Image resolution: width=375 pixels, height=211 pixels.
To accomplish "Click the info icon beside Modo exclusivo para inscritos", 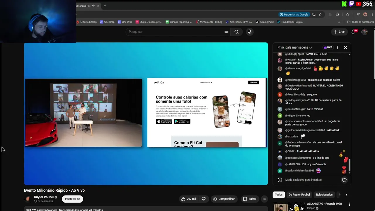I will (280, 180).
